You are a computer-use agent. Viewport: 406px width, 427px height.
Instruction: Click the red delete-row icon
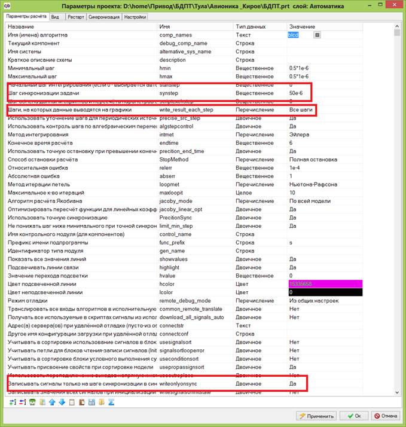coord(22,402)
